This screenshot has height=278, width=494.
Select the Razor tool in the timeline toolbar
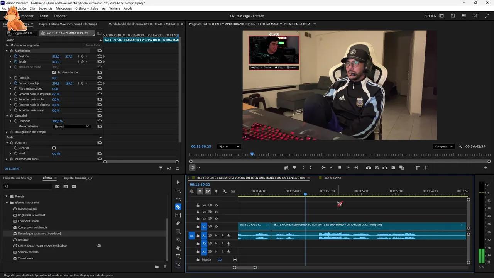pyautogui.click(x=178, y=207)
